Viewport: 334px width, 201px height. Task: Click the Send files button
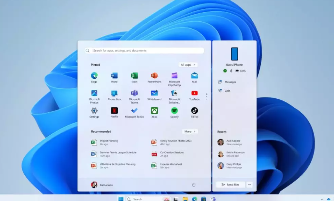230,184
